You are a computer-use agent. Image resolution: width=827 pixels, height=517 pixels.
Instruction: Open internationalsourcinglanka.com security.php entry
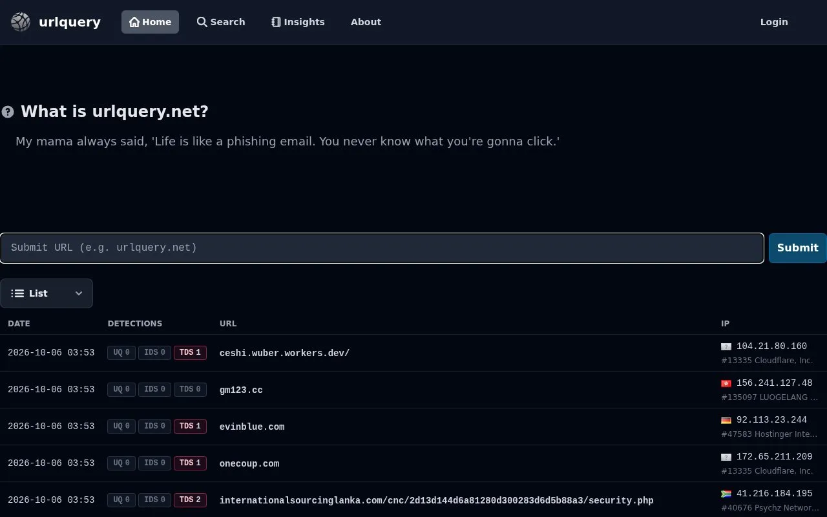click(436, 501)
